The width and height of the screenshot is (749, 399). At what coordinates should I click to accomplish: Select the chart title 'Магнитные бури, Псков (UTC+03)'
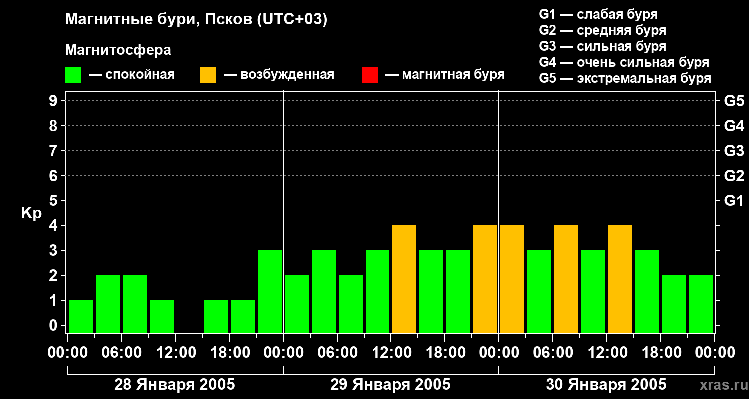(x=196, y=20)
